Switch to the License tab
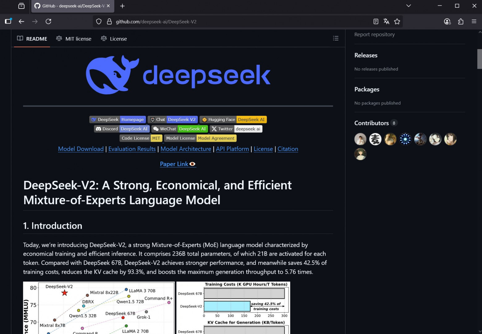 coord(114,39)
